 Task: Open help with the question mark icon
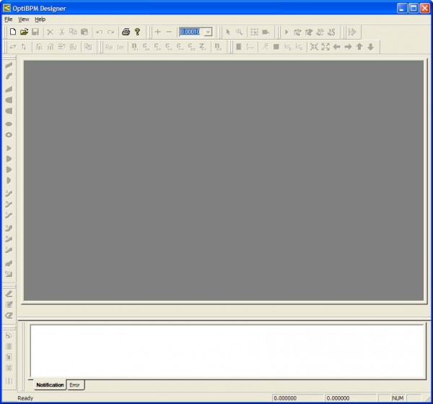[137, 32]
